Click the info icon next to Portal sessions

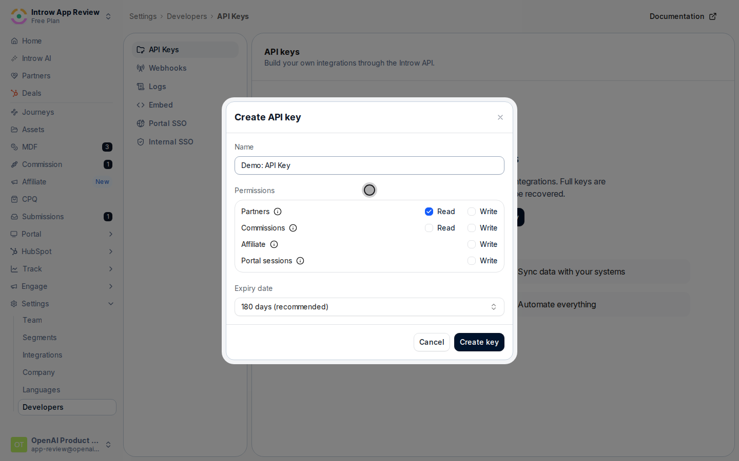[300, 261]
